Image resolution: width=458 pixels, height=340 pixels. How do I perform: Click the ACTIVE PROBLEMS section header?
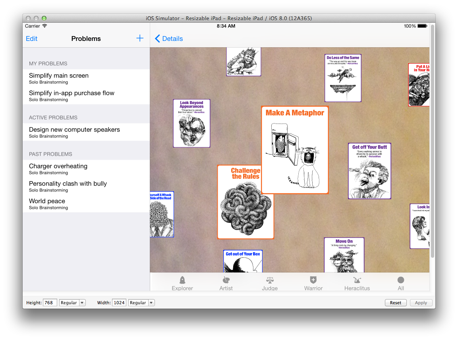53,118
